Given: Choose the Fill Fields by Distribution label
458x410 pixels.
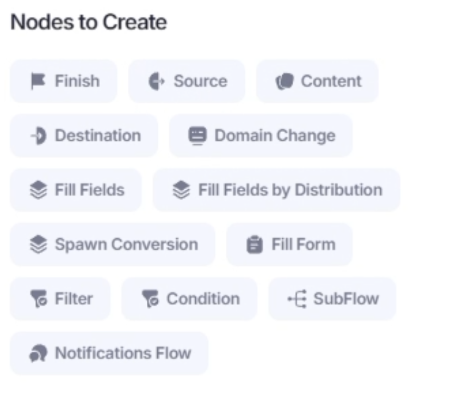Looking at the screenshot, I should click(290, 190).
